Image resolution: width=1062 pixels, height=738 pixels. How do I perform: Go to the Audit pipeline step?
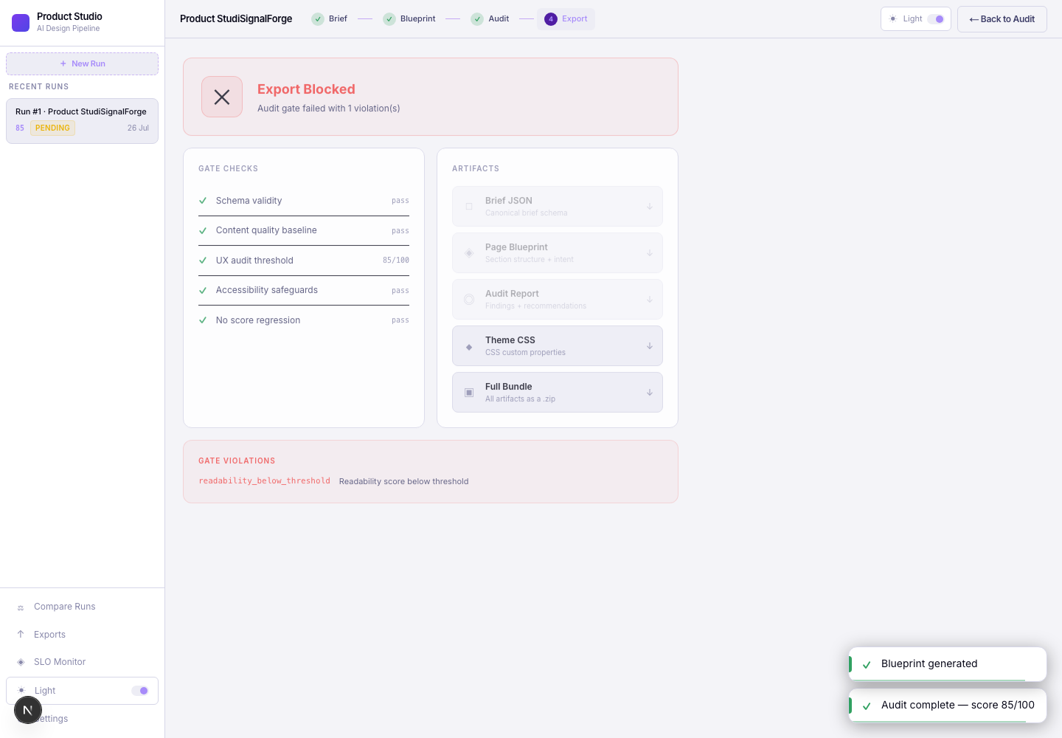click(490, 19)
